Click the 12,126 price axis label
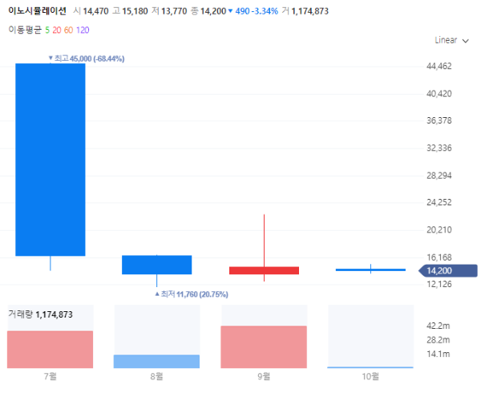481x393 pixels. [439, 284]
